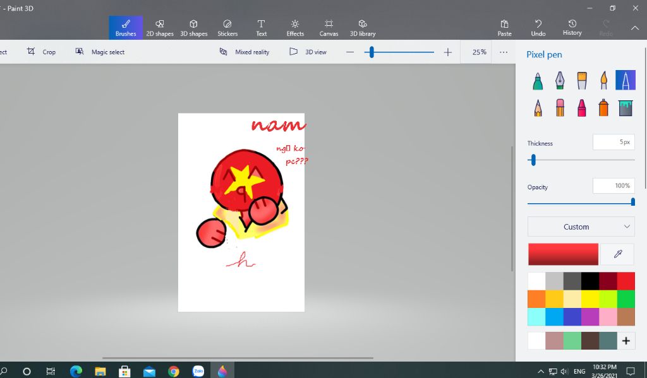Screen dimensions: 647x378
Task: Click the Crop tool
Action: click(x=41, y=52)
